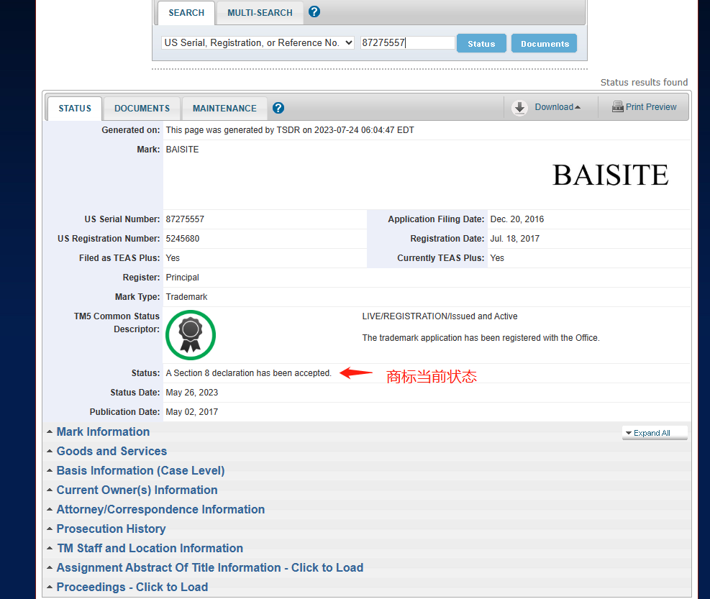Switch to the DOCUMENTS tab

point(142,109)
